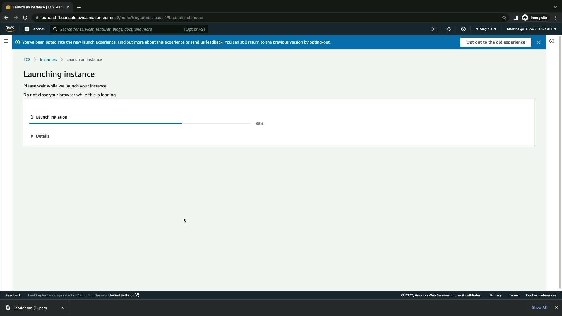Click the Instances breadcrumb link
Image resolution: width=562 pixels, height=316 pixels.
tap(48, 59)
